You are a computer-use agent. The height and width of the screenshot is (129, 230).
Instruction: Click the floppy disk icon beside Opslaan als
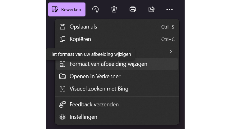(x=62, y=27)
